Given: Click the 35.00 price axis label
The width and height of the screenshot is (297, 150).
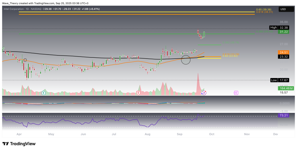Looking at the screenshot, I should click(284, 22).
